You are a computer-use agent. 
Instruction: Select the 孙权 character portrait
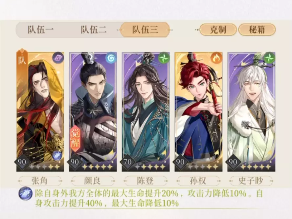198,111
